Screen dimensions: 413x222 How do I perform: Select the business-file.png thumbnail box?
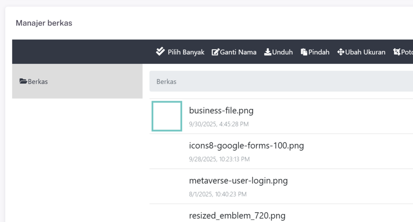click(167, 116)
